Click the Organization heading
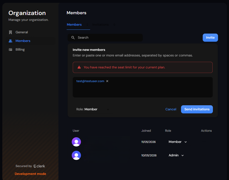Screen dimensions: 229x180 tap(27, 13)
